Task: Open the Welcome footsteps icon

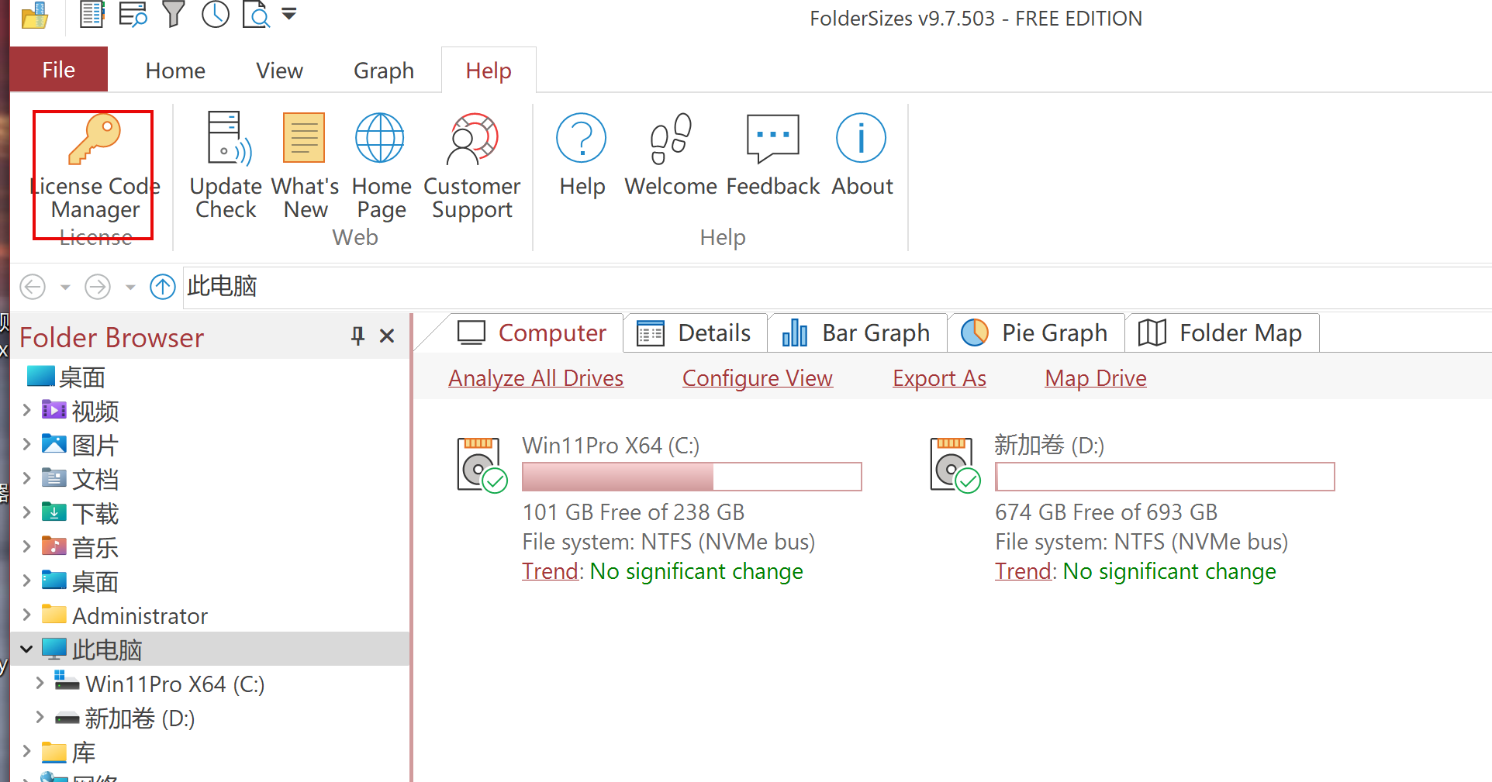Action: pos(671,140)
